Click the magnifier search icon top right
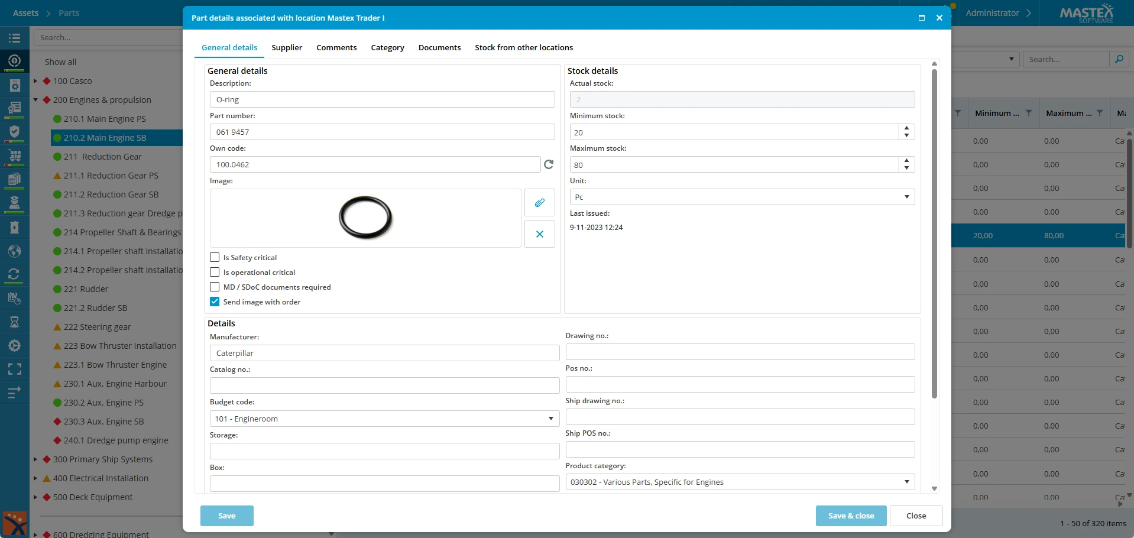1134x538 pixels. [1119, 59]
